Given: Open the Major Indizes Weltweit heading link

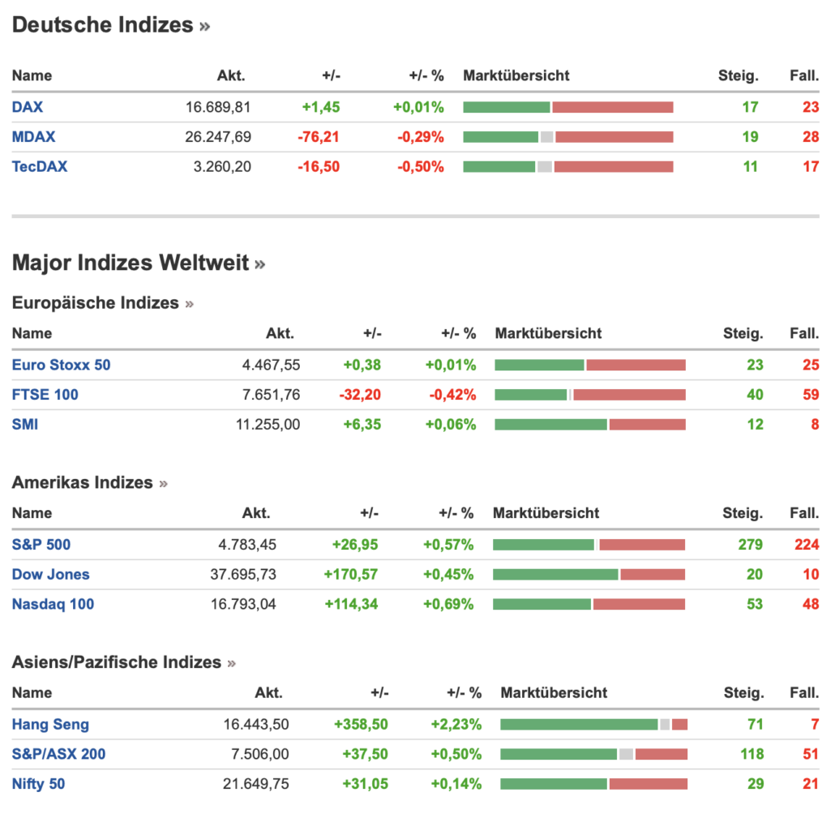Looking at the screenshot, I should (139, 263).
